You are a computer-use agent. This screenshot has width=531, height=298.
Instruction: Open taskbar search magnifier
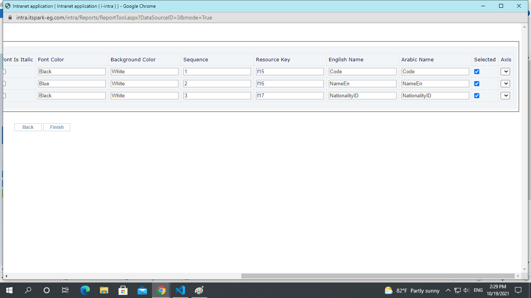[x=28, y=290]
